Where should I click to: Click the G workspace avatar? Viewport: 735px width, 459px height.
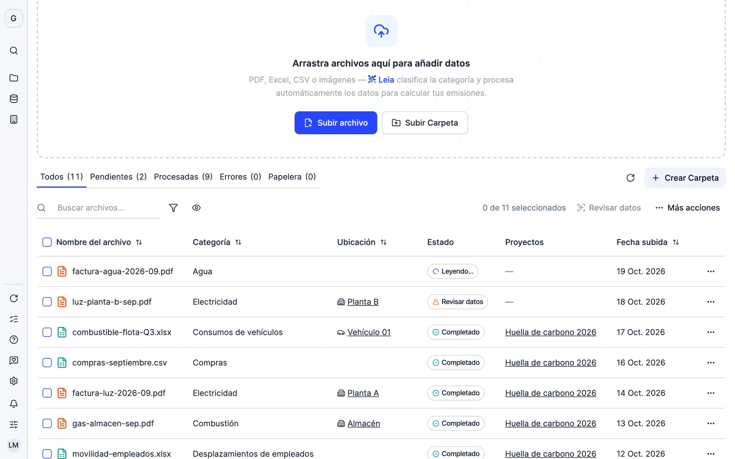click(13, 18)
